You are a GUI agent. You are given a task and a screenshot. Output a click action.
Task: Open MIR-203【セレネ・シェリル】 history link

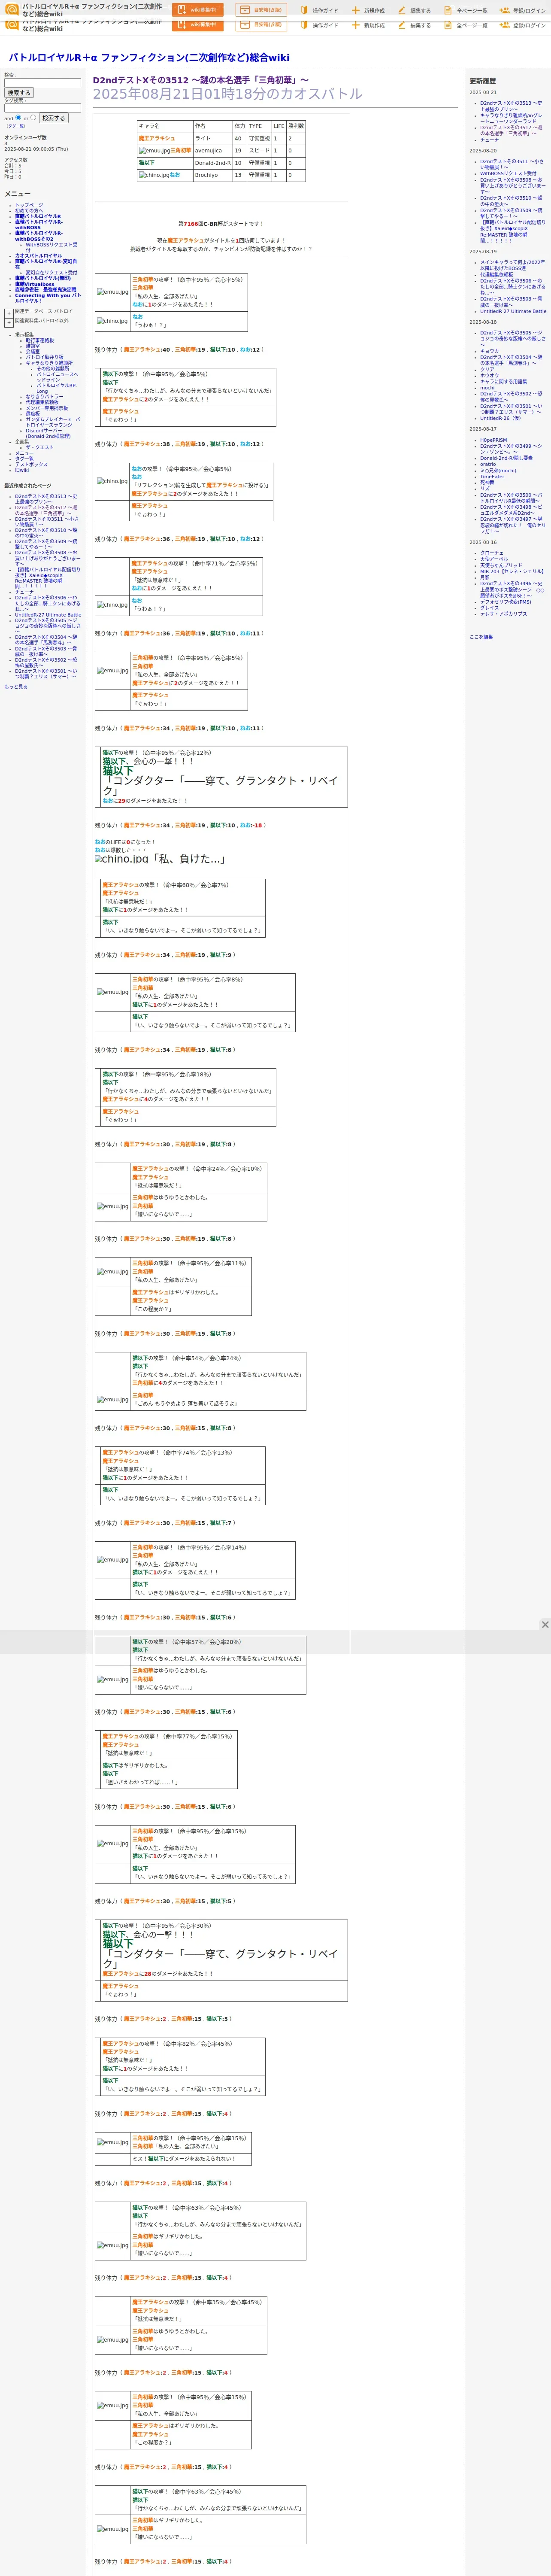[512, 571]
